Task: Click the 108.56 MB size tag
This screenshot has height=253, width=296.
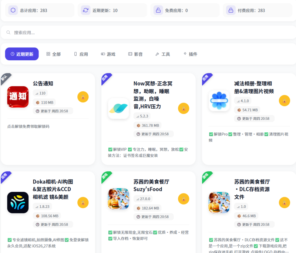Action: (47, 216)
